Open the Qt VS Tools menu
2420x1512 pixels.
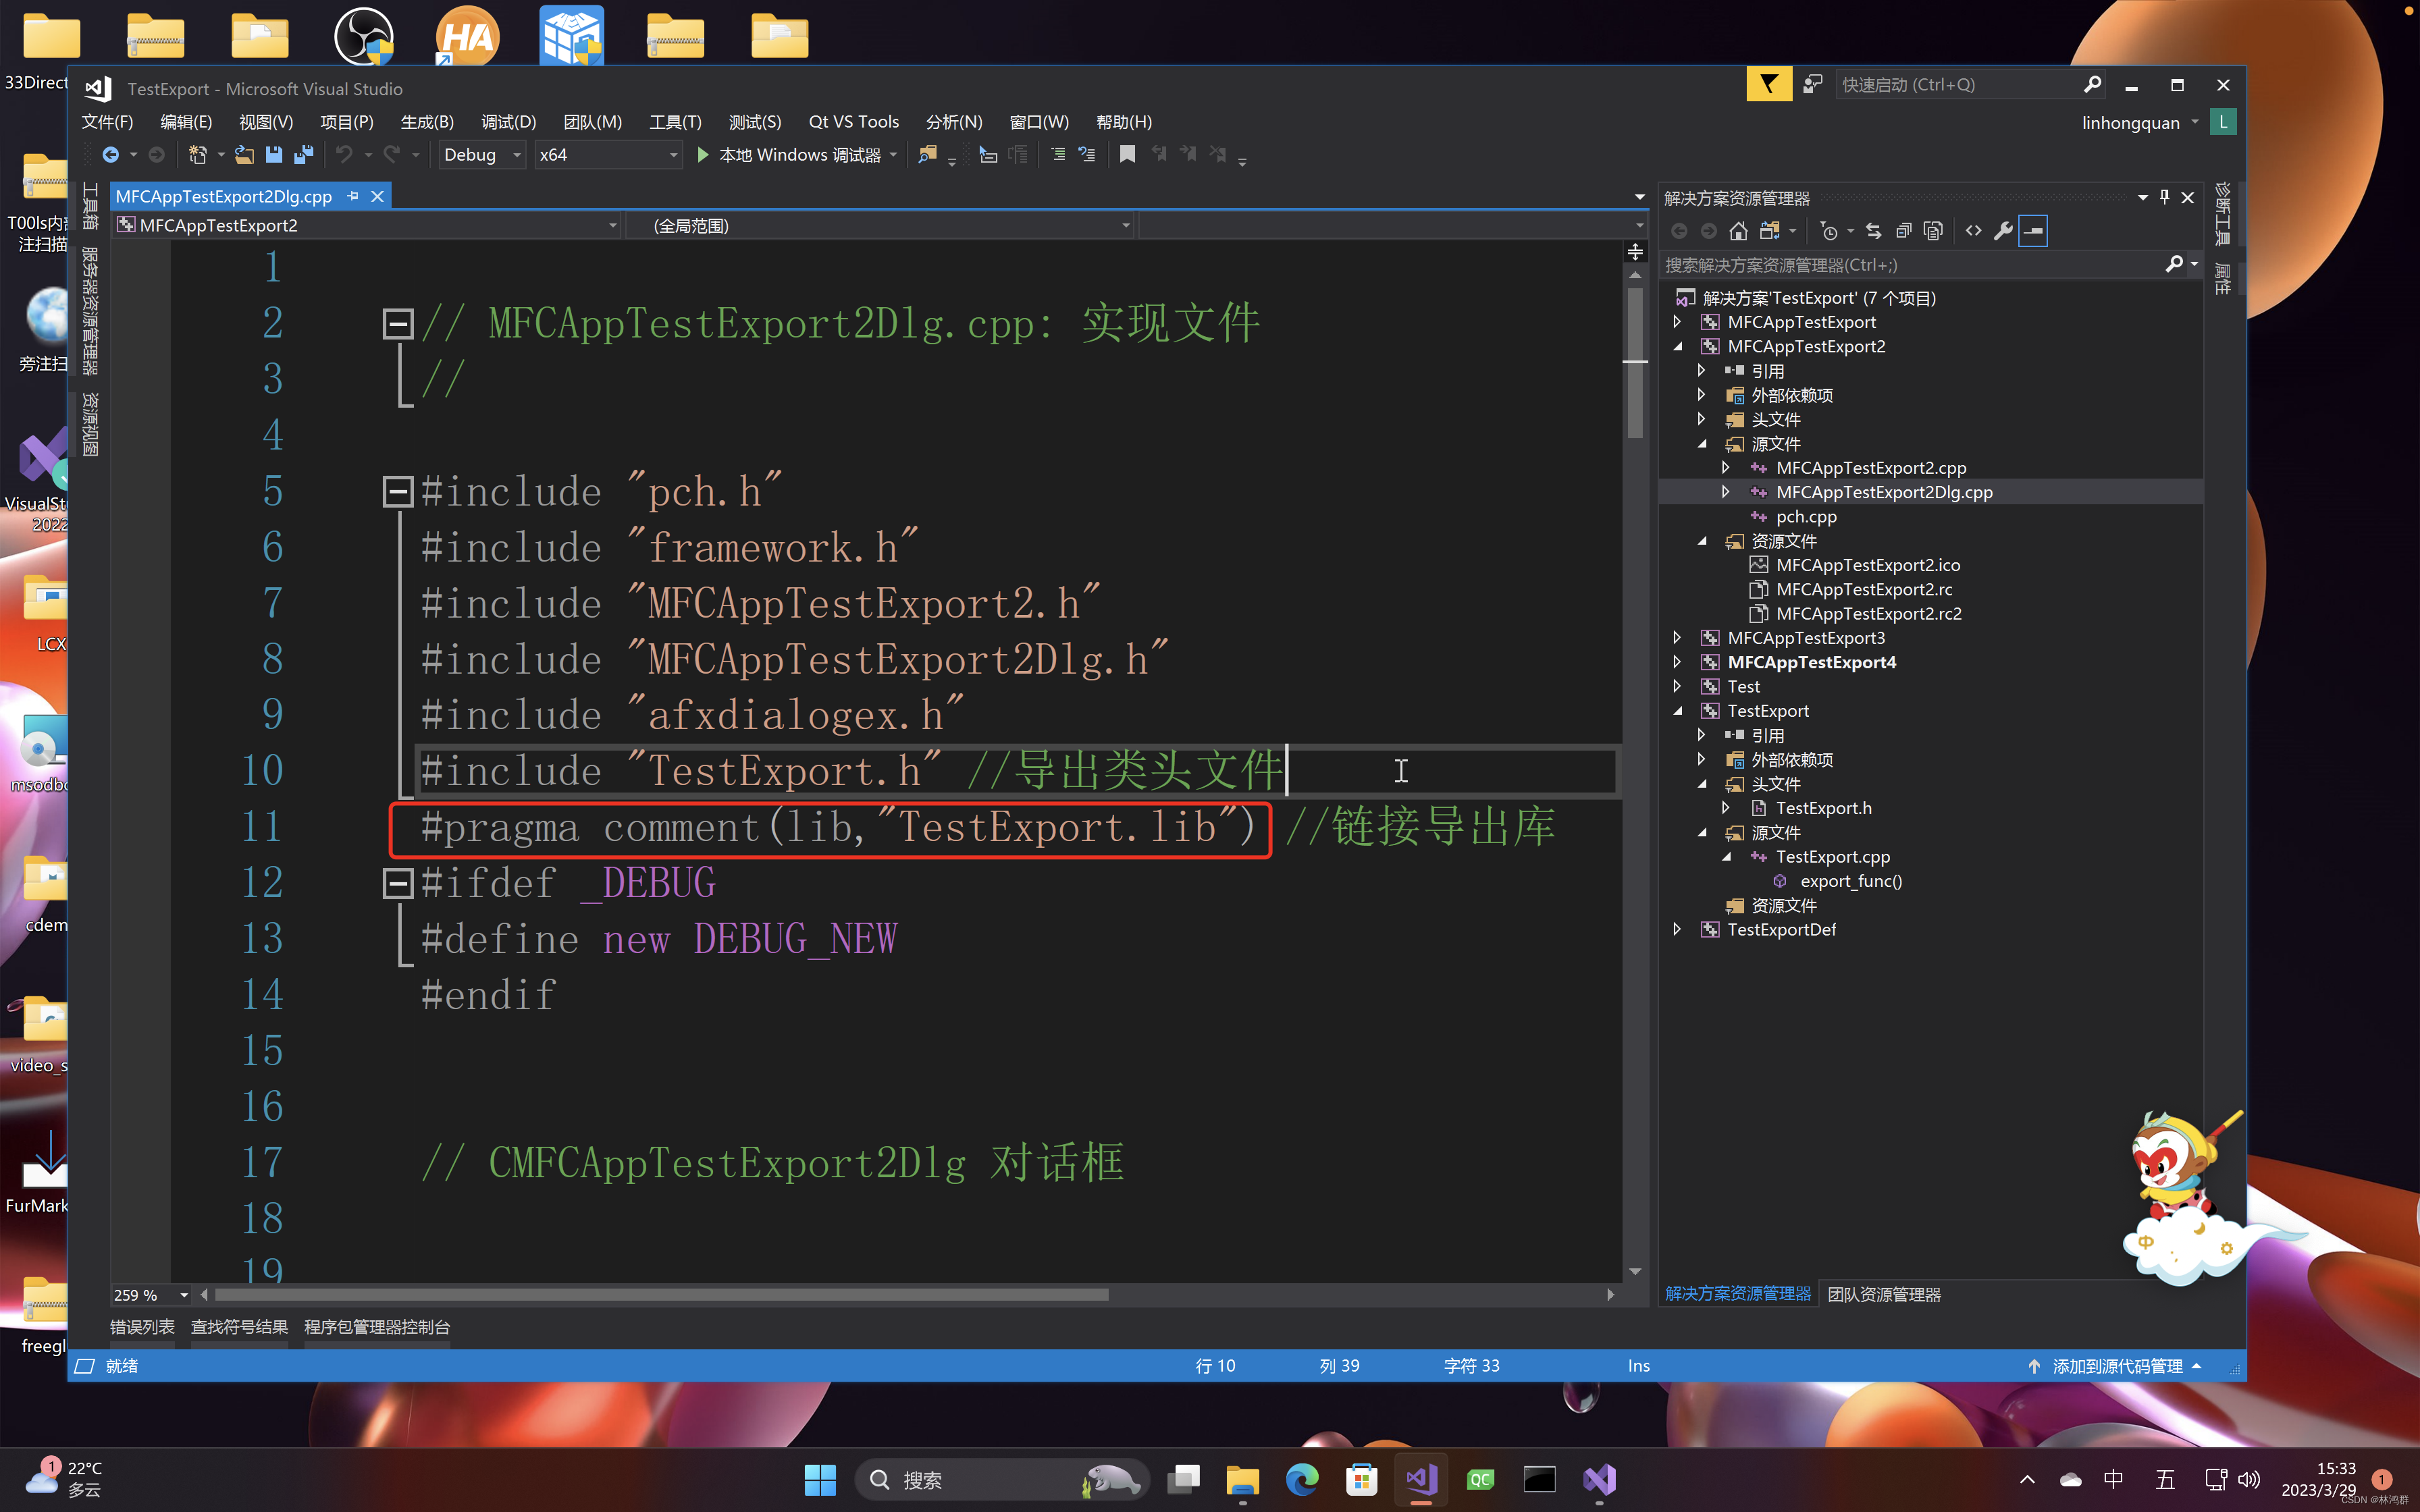coord(853,121)
